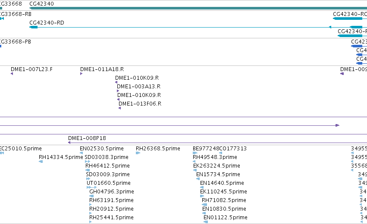Select the CG42340-RD transcript label
This screenshot has height=224, width=367.
[47, 23]
